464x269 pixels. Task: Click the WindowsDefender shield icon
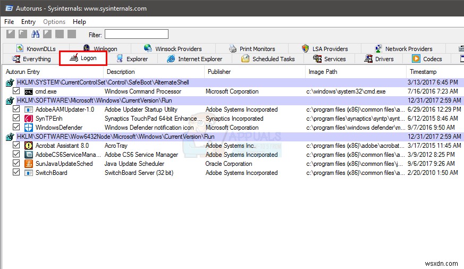[29, 128]
